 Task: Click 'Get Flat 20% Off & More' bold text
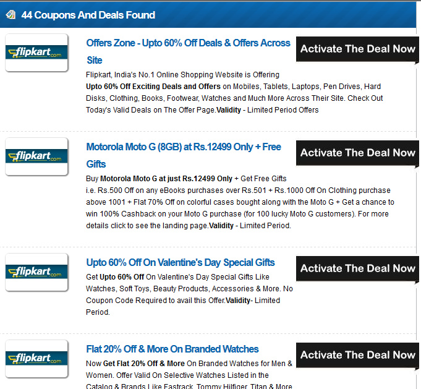pyautogui.click(x=144, y=364)
